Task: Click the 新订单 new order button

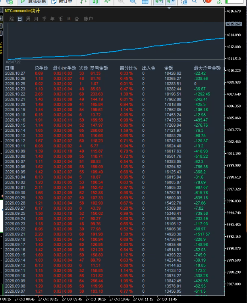Action: (63, 2)
